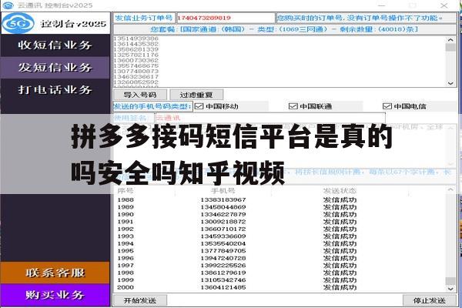Click row 1996 sequence number
The height and width of the screenshot is (308, 462).
click(x=126, y=258)
